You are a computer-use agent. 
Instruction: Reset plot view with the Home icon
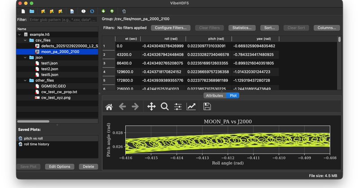(109, 107)
